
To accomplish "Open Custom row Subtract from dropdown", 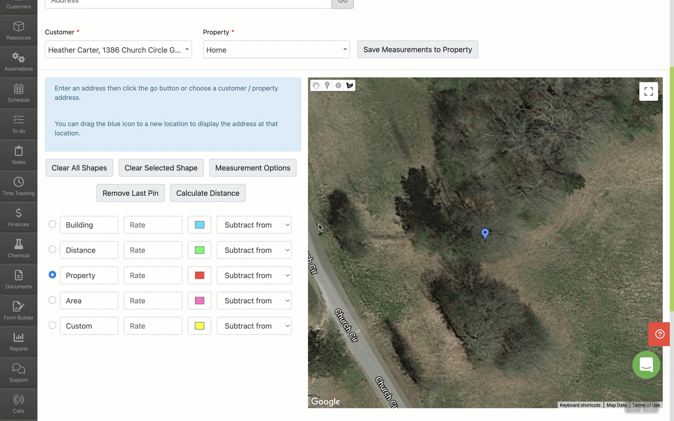I will (x=254, y=326).
